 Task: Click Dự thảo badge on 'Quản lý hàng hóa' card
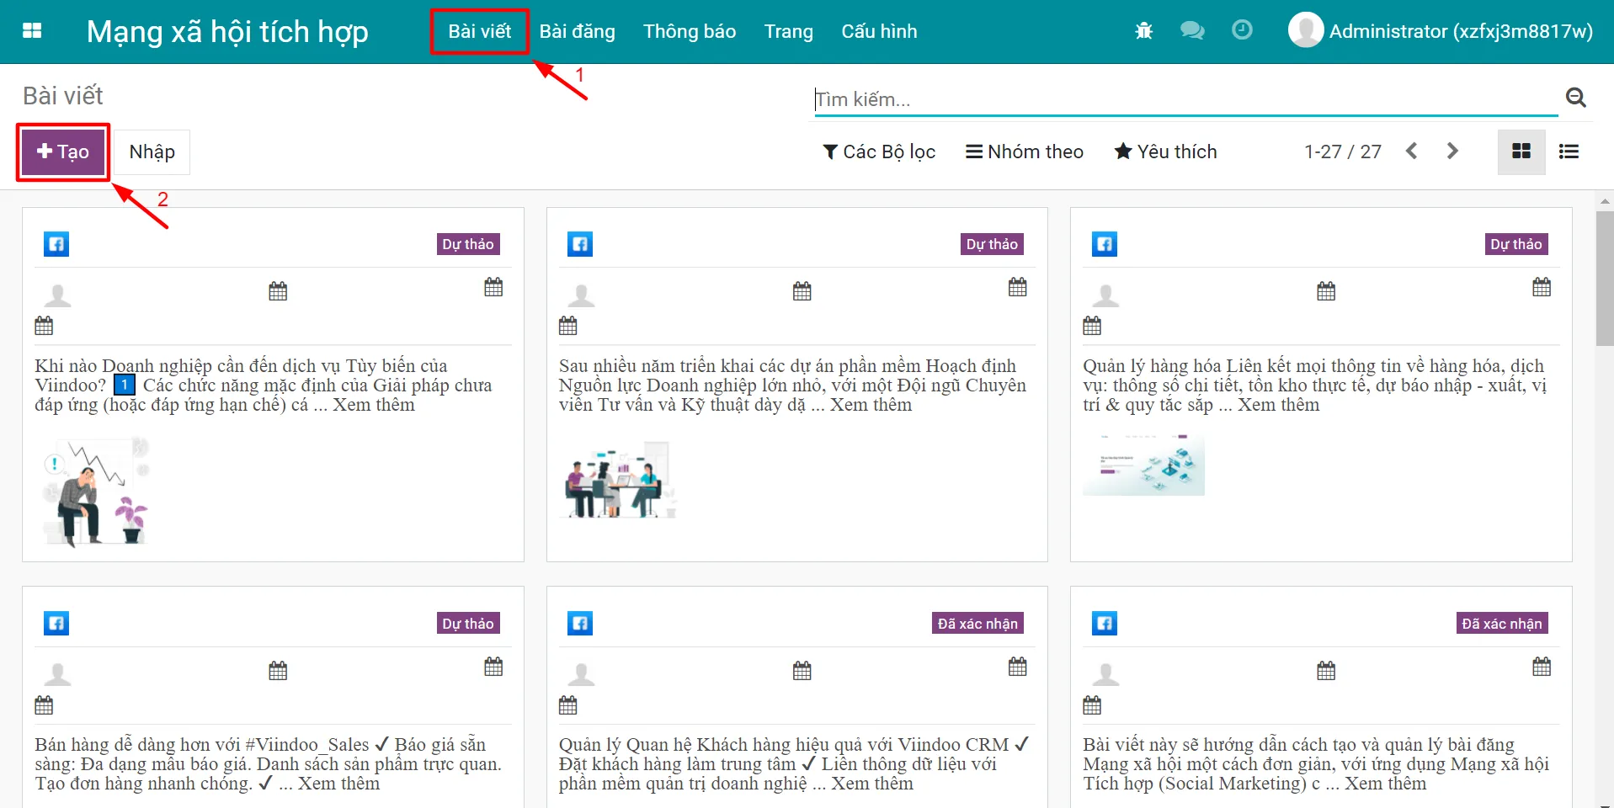tap(1516, 244)
